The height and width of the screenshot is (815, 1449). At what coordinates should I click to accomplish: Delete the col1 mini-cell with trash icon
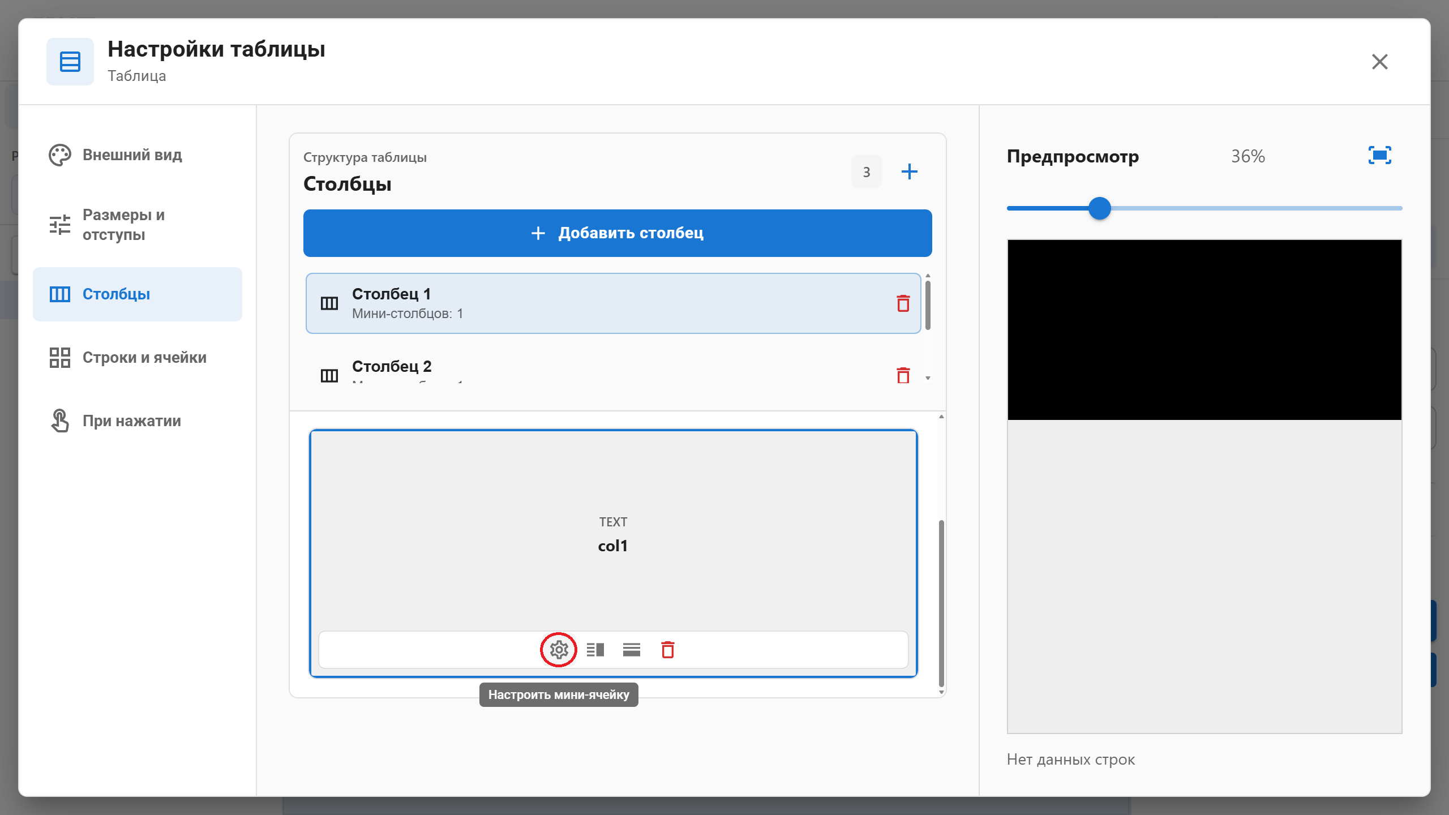[668, 650]
